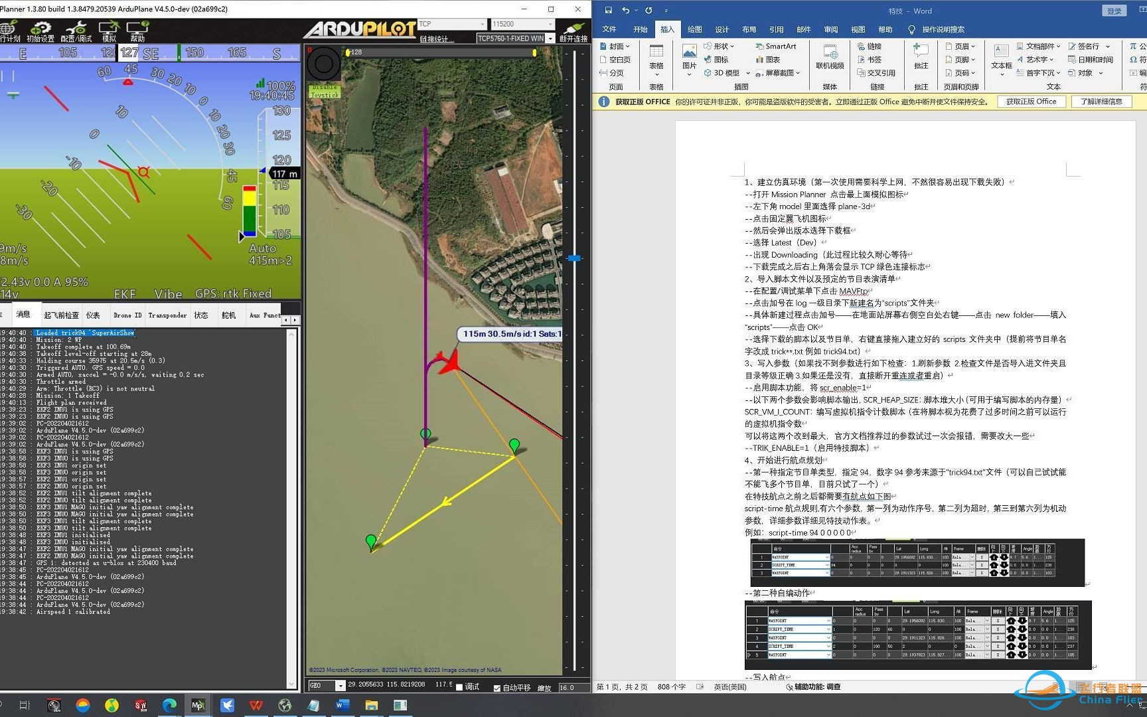Adjust the map zoom slider handle
Viewport: 1147px width, 717px height.
574,258
